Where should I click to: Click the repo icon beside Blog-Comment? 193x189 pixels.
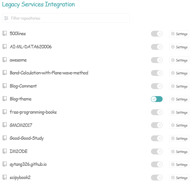tap(4, 86)
